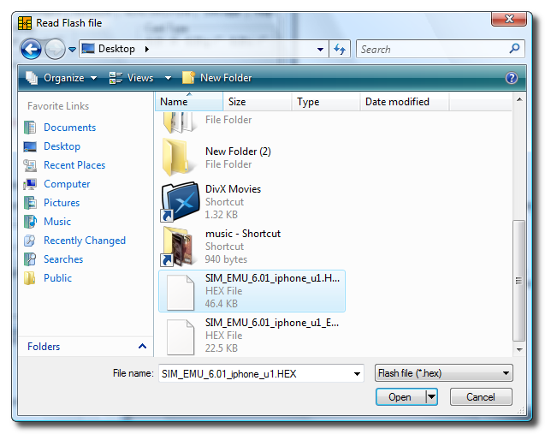Expand the Folders pane chevron
Image resolution: width=545 pixels, height=434 pixels.
point(142,346)
